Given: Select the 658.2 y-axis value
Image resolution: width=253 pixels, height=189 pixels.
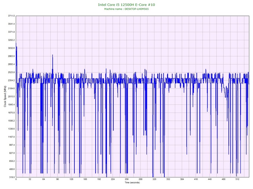Looking at the screenshot, I should (12, 161).
